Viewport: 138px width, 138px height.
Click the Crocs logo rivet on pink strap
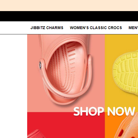(40, 65)
